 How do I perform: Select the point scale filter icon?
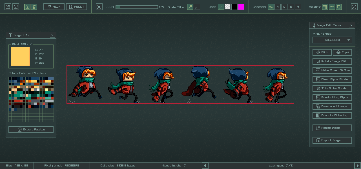(x=190, y=7)
